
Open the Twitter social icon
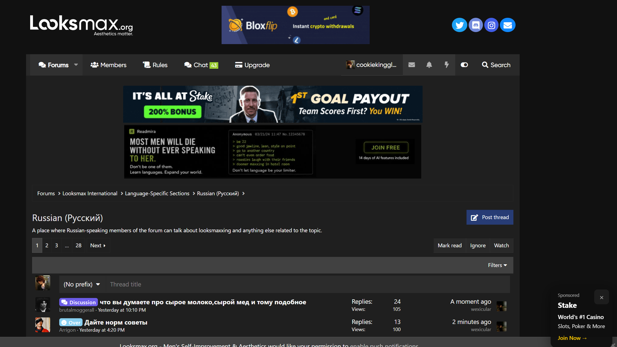[x=459, y=25]
